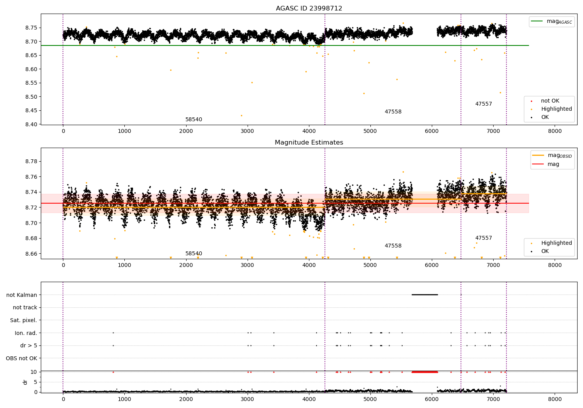583x408 pixels.
Task: Click the 8000 x-axis tick of bottom plot
Action: click(555, 399)
